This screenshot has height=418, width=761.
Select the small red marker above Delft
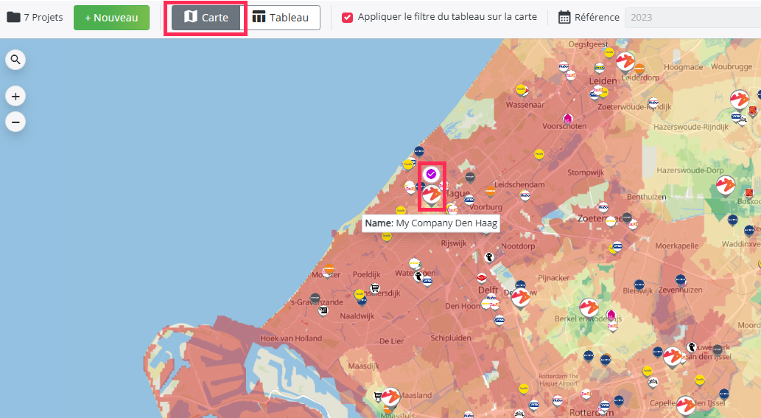pyautogui.click(x=482, y=278)
